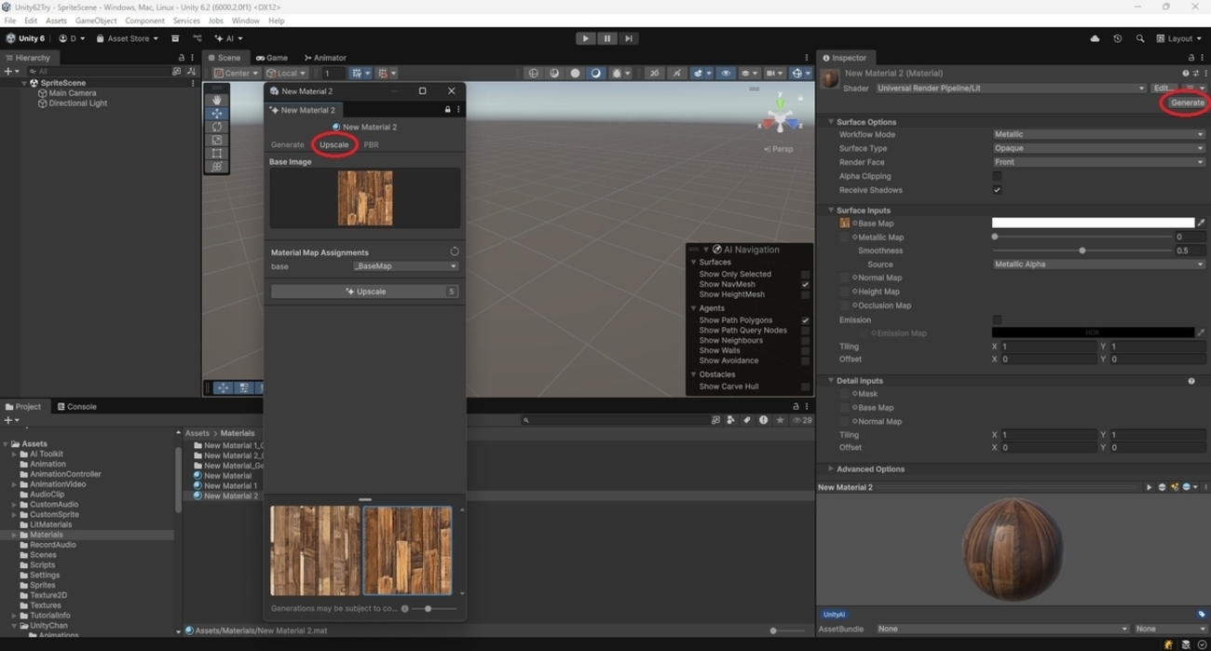Open the _BaseMap assignment dropdown
The width and height of the screenshot is (1211, 651).
(405, 266)
